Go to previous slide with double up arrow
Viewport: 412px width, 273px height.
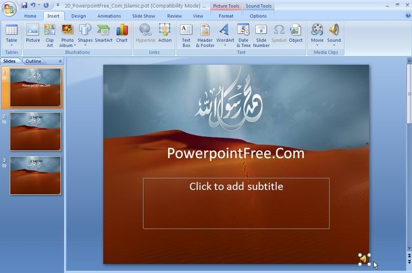coord(409,255)
